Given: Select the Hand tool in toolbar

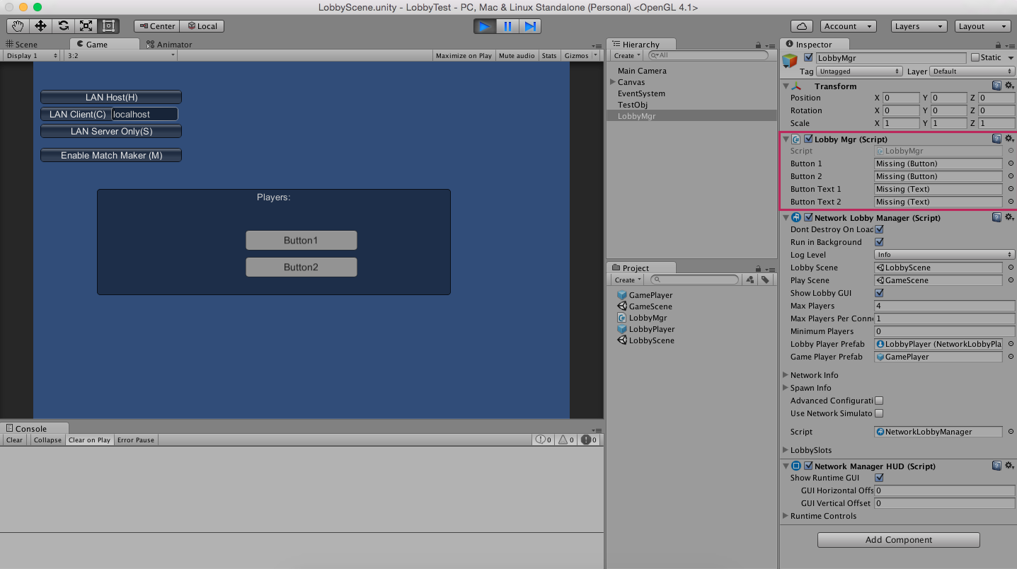Looking at the screenshot, I should [18, 26].
